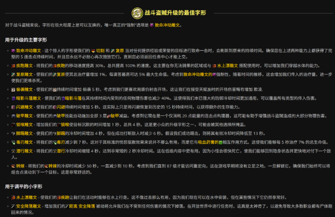Click the 疾跑雕文 glyph icon at its bullet start
The width and height of the screenshot is (335, 217).
pyautogui.click(x=13, y=65)
